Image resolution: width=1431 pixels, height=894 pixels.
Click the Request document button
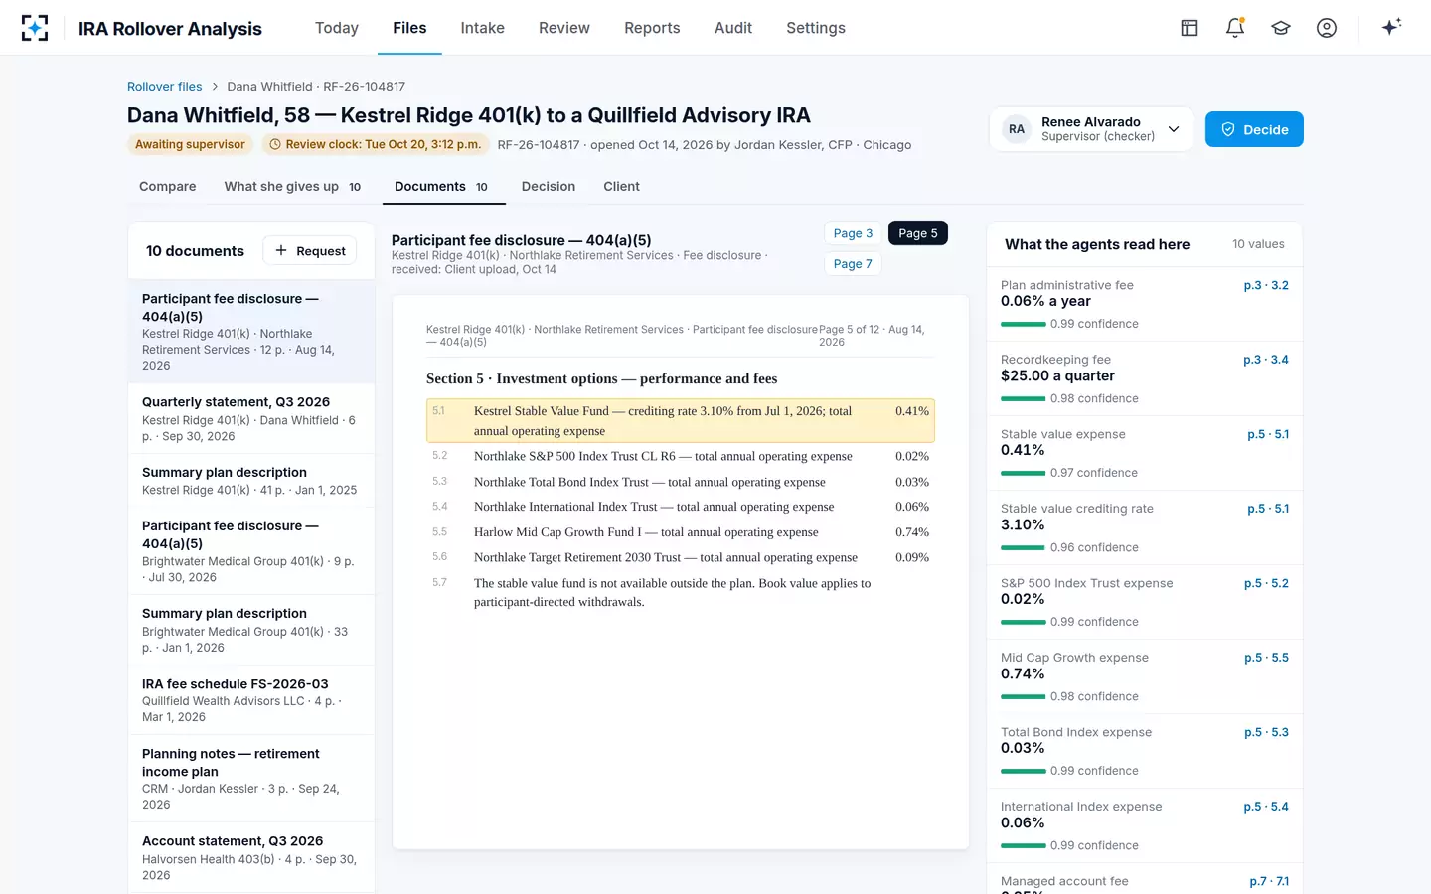click(310, 251)
